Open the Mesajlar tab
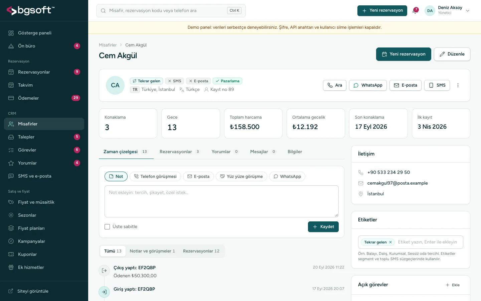Screen dimensions: 481x301 pos(263,152)
